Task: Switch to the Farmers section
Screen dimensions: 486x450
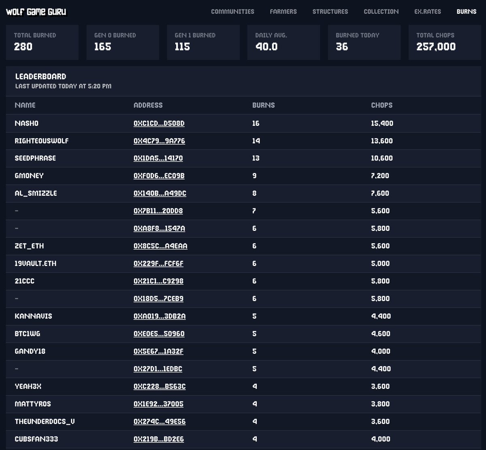Action: tap(283, 12)
